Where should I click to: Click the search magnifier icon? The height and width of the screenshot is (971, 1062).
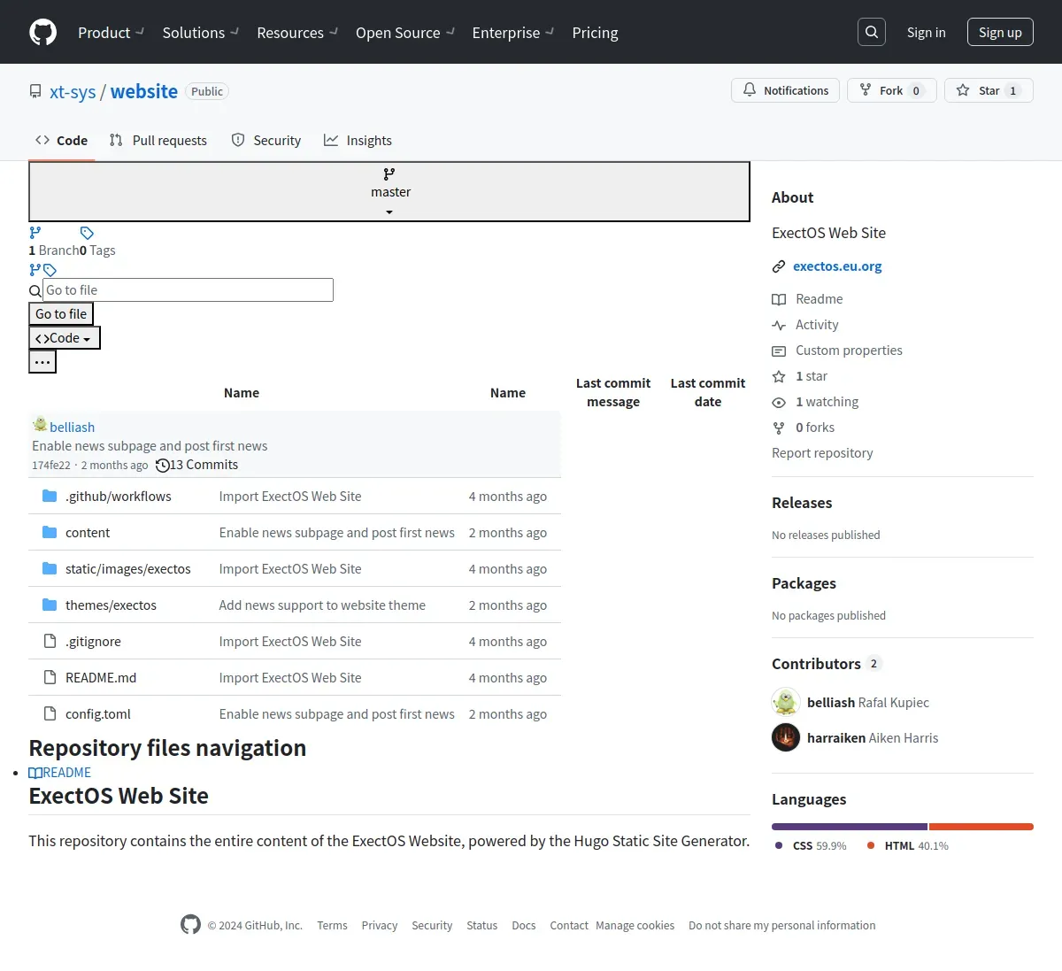tap(872, 32)
